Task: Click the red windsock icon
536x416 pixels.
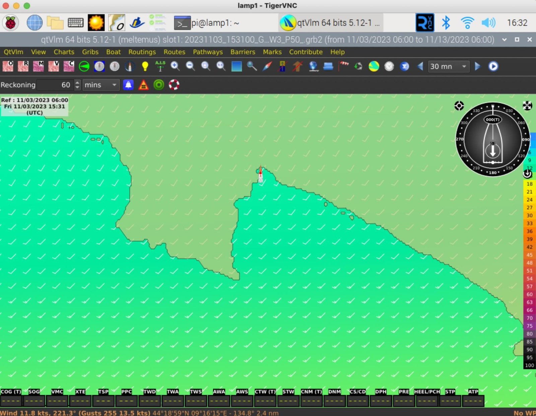Action: (x=343, y=66)
